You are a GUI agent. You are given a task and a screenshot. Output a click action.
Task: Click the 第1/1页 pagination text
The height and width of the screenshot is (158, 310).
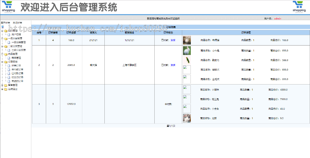[x=171, y=126]
